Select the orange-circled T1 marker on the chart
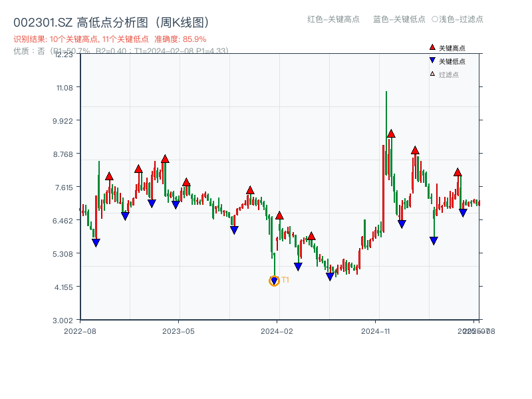532x399 pixels. click(x=273, y=281)
